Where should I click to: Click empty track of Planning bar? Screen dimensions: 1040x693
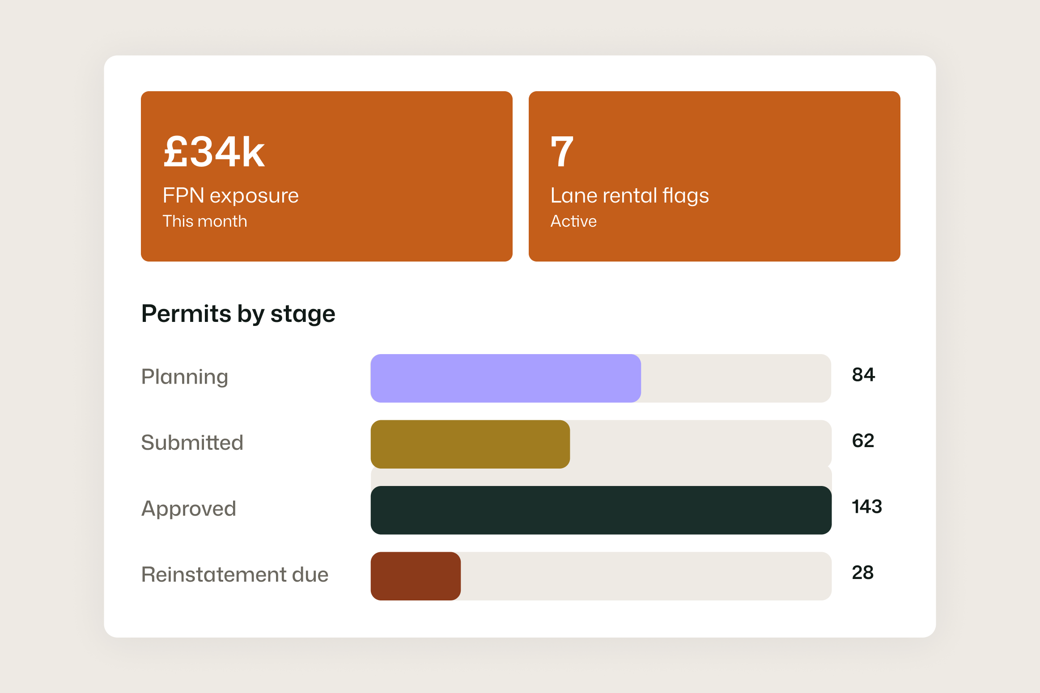coord(736,378)
